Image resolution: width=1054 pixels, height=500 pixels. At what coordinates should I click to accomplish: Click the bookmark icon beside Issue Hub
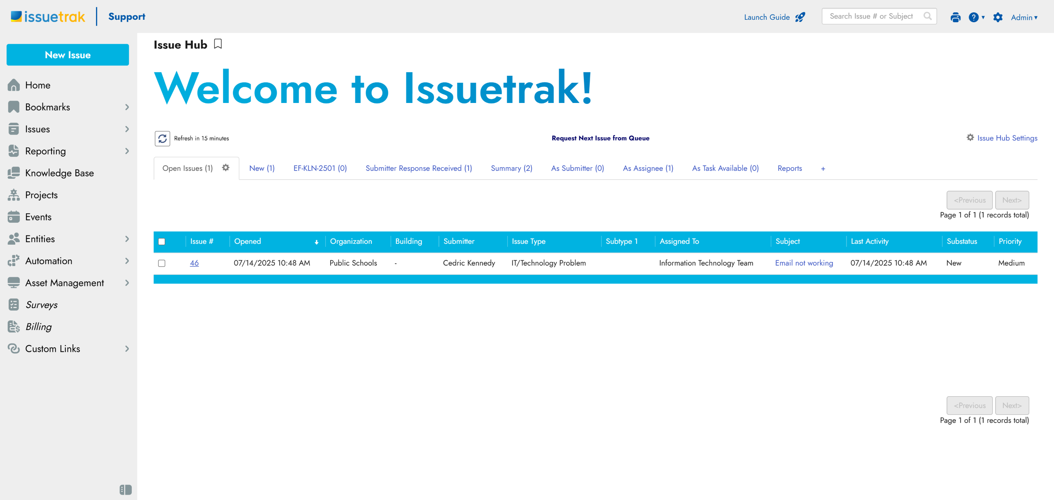pos(218,44)
